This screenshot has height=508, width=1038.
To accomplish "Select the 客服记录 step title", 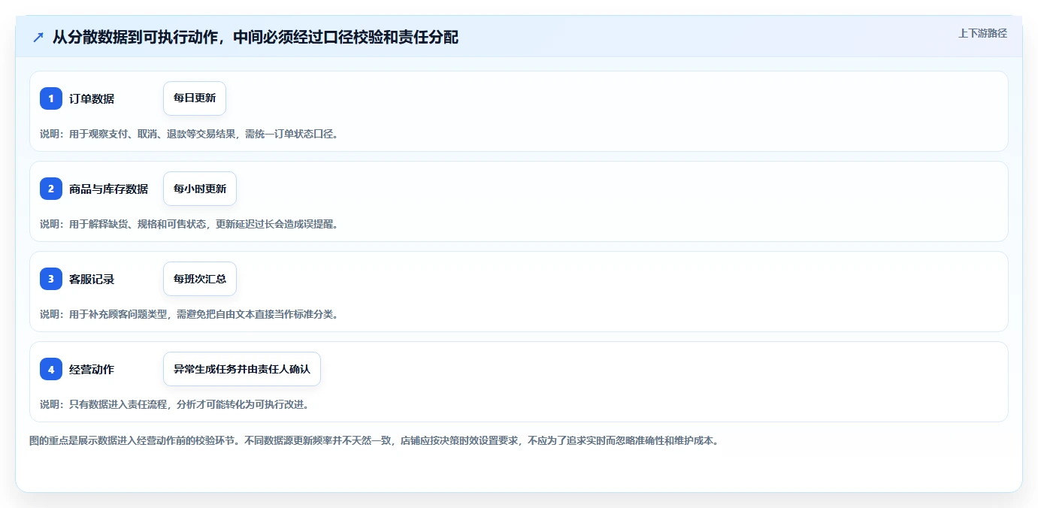I will click(92, 279).
